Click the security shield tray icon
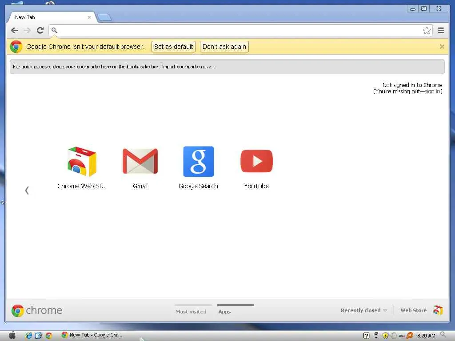The height and width of the screenshot is (341, 455). pos(385,336)
